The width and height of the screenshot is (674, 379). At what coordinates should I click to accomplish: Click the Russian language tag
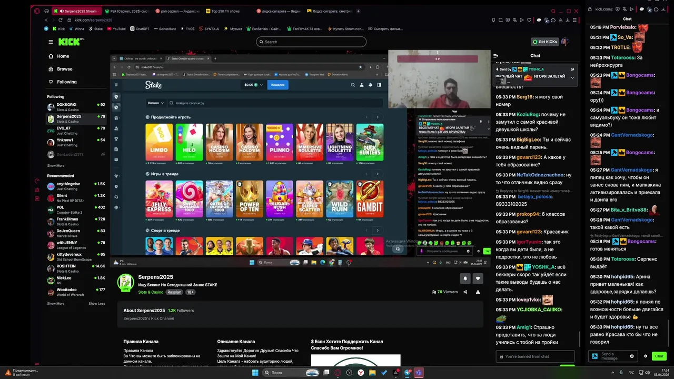pyautogui.click(x=174, y=292)
